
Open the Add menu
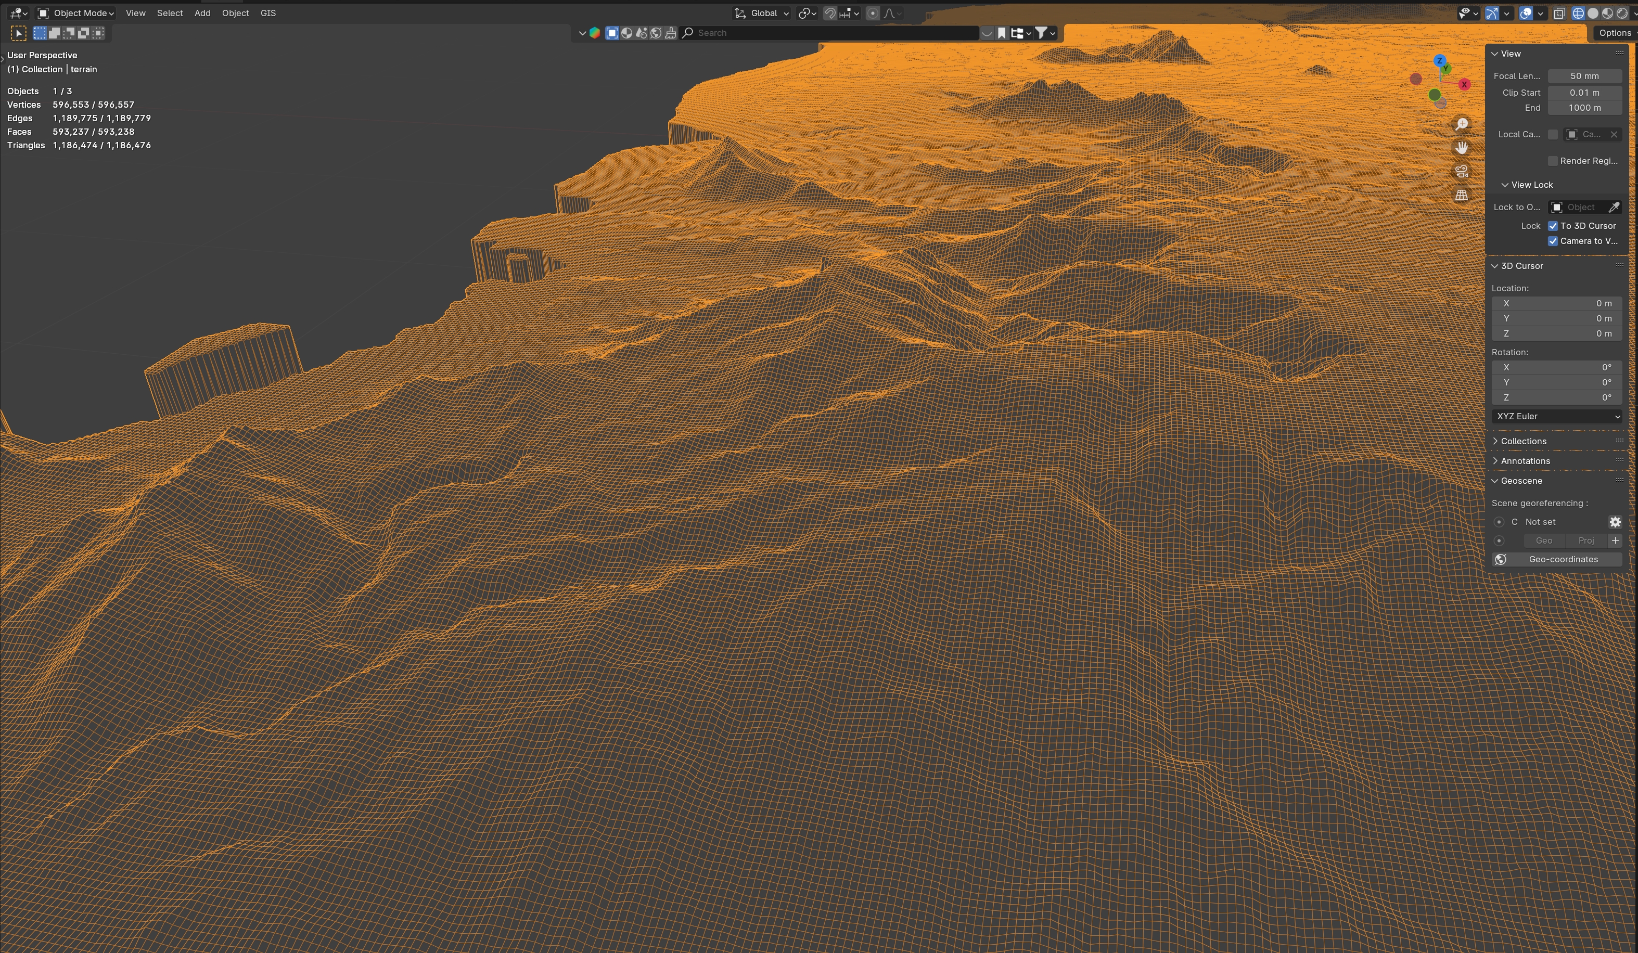[202, 13]
